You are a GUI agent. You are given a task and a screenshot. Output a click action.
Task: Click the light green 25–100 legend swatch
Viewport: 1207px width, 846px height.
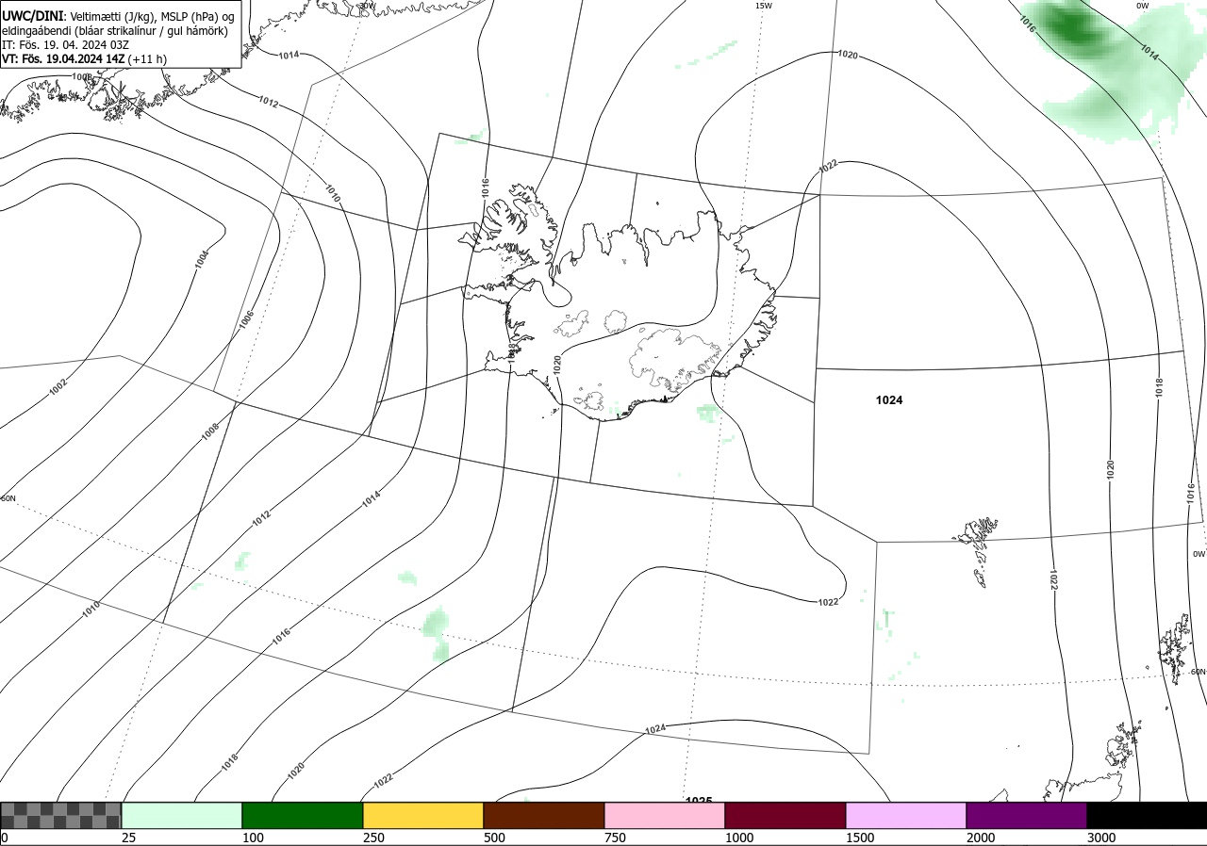(182, 815)
